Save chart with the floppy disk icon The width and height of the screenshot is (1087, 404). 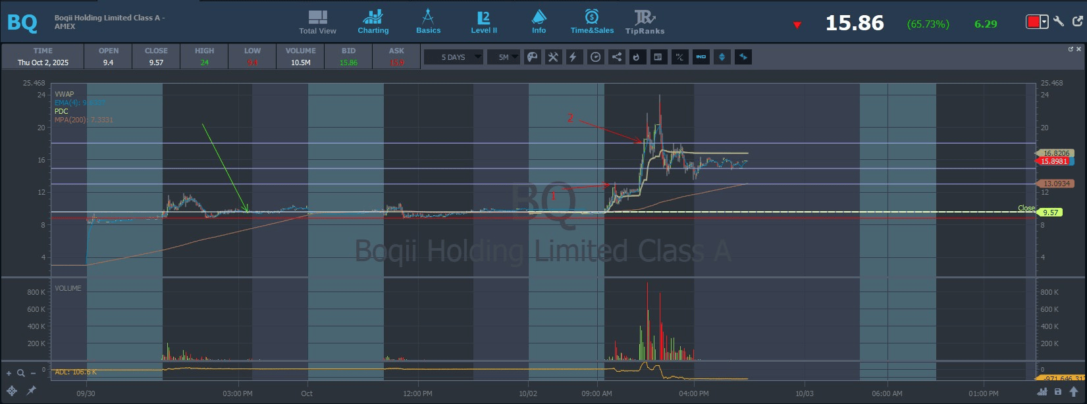tap(1058, 392)
